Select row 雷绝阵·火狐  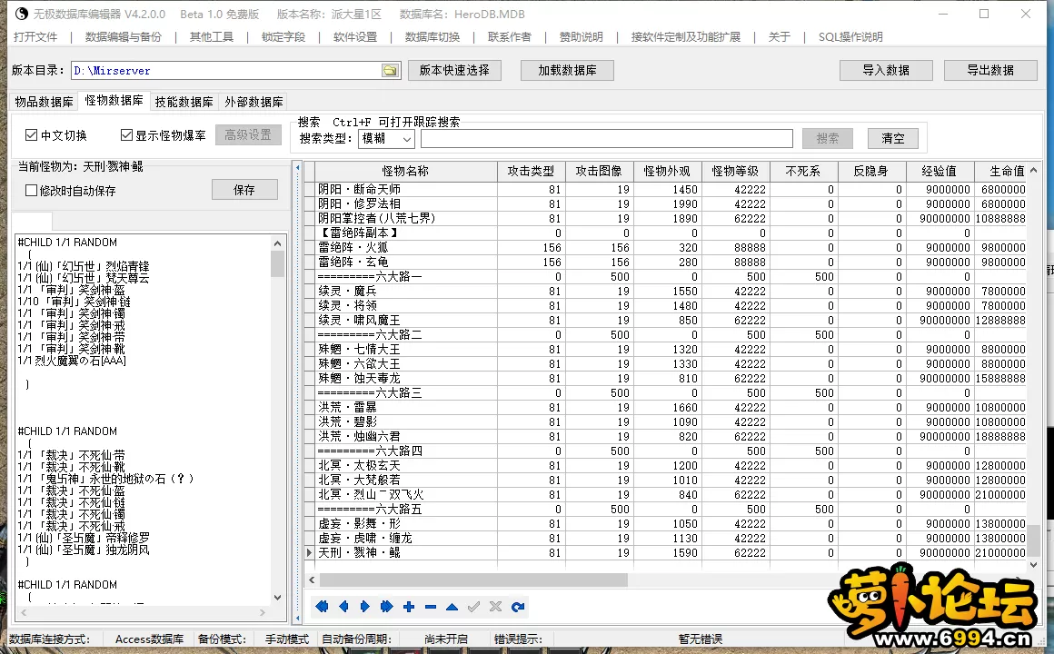point(665,247)
